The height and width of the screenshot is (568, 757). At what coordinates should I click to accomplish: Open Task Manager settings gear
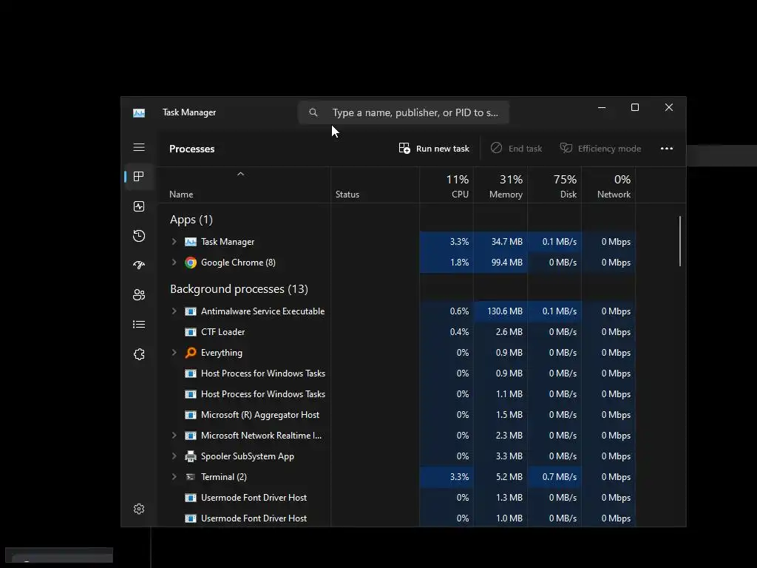tap(139, 509)
